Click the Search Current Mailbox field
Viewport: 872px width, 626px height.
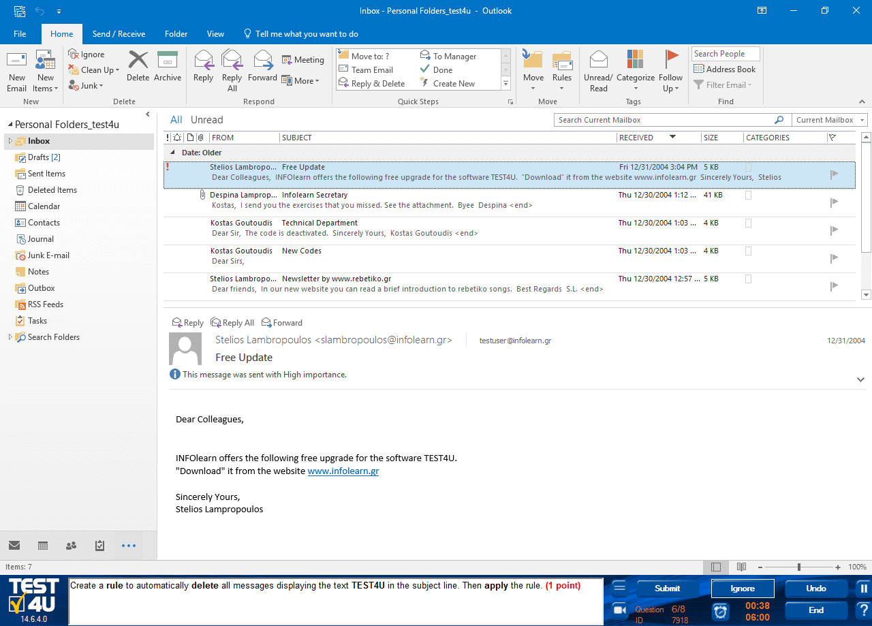[x=672, y=120]
